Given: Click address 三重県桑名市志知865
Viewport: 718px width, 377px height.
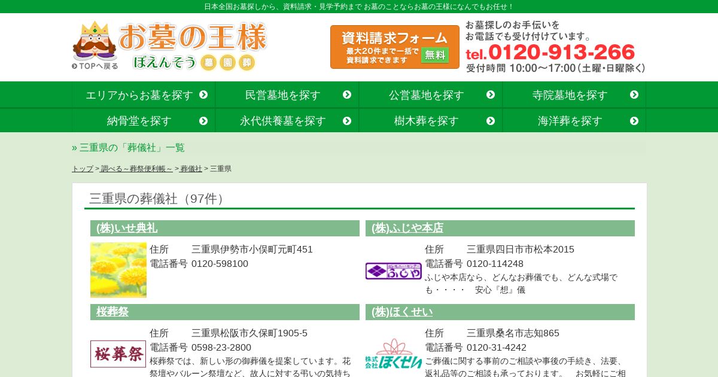Looking at the screenshot, I should [513, 333].
